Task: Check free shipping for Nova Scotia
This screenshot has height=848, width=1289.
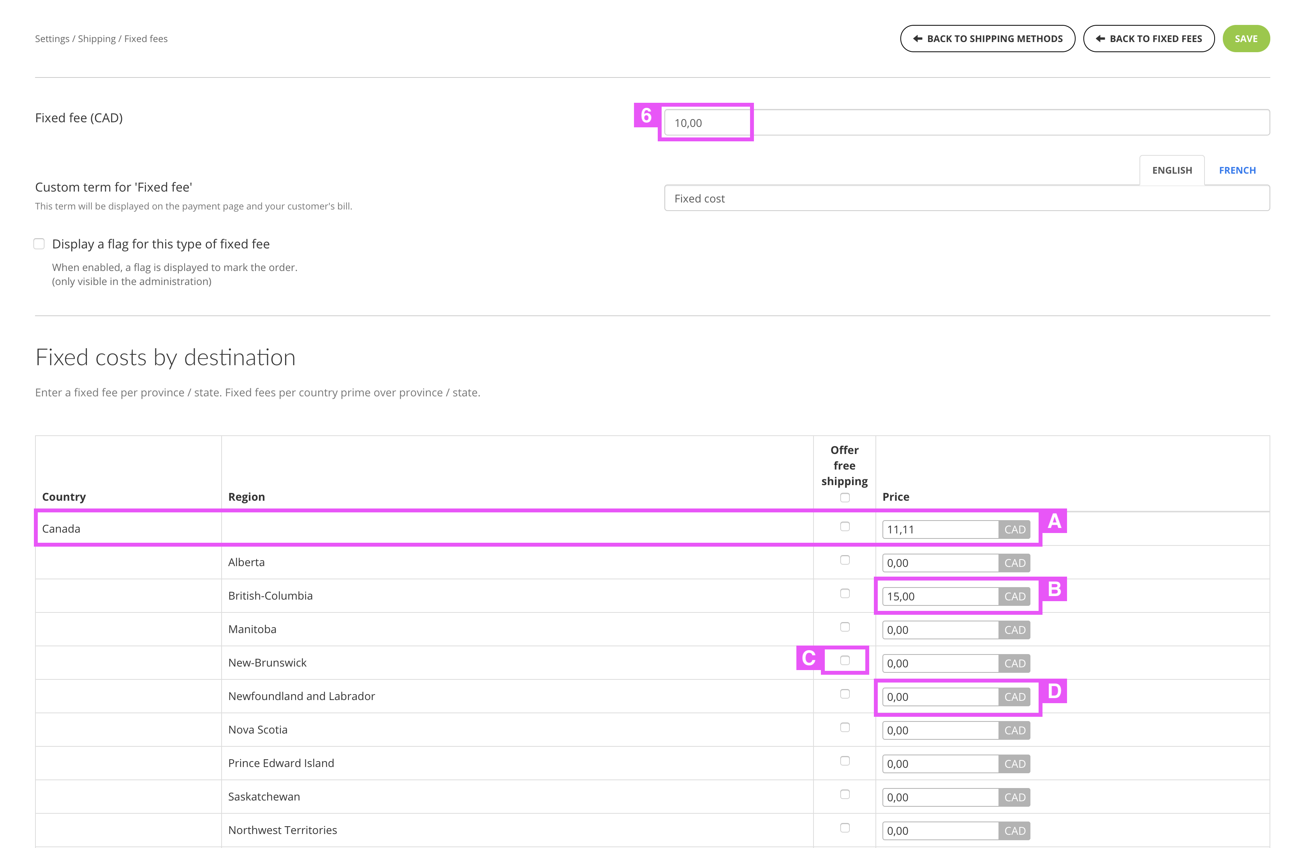Action: pos(845,727)
